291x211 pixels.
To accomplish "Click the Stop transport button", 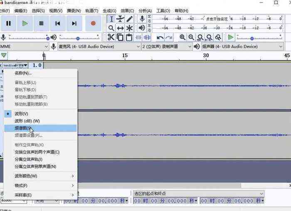I will pos(41,23).
